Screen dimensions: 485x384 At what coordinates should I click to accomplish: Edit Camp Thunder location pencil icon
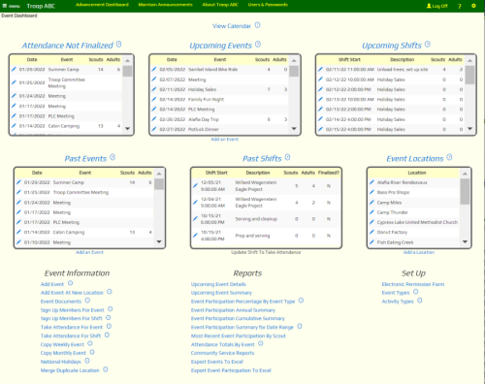(372, 212)
